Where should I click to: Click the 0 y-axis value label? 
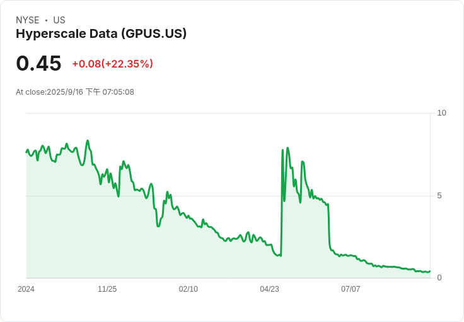439,278
